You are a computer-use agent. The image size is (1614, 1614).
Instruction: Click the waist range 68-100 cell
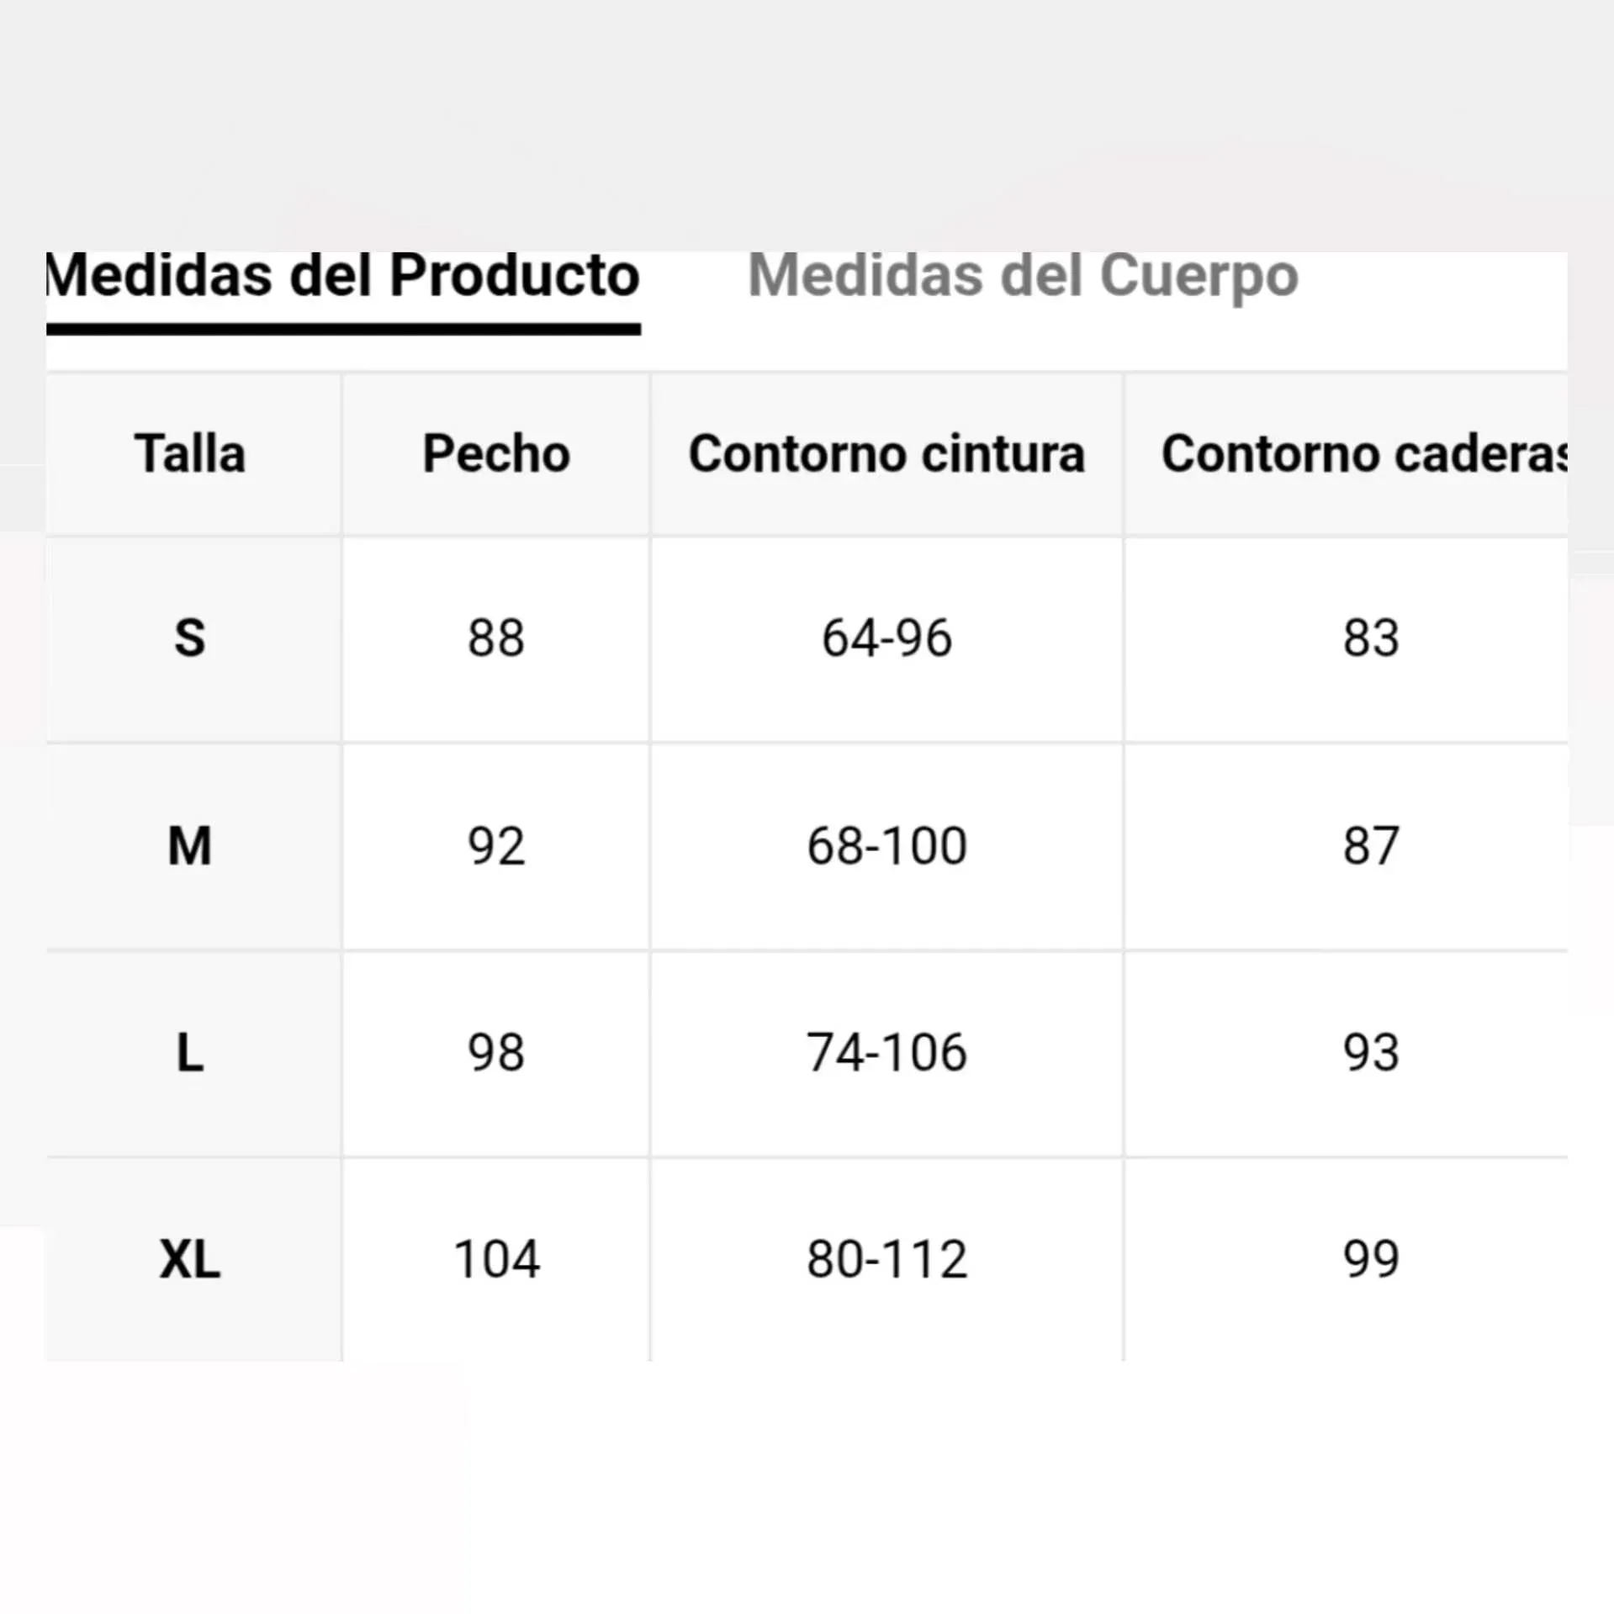[886, 845]
